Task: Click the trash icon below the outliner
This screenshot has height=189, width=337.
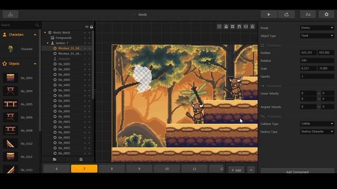Action: click(x=81, y=159)
